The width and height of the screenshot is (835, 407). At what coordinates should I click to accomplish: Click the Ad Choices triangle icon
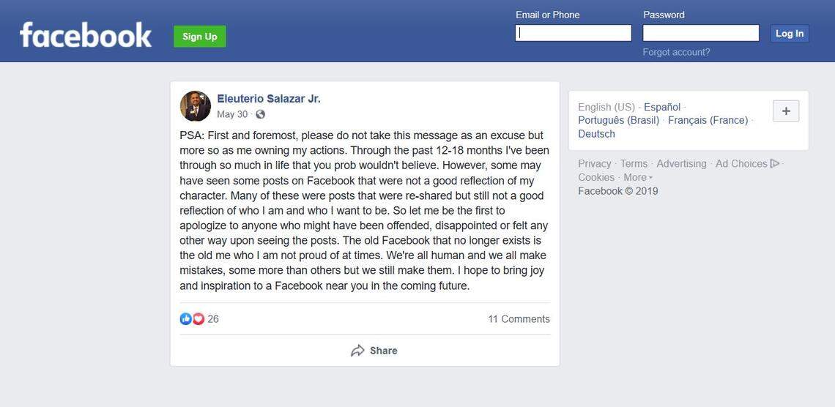pyautogui.click(x=775, y=164)
